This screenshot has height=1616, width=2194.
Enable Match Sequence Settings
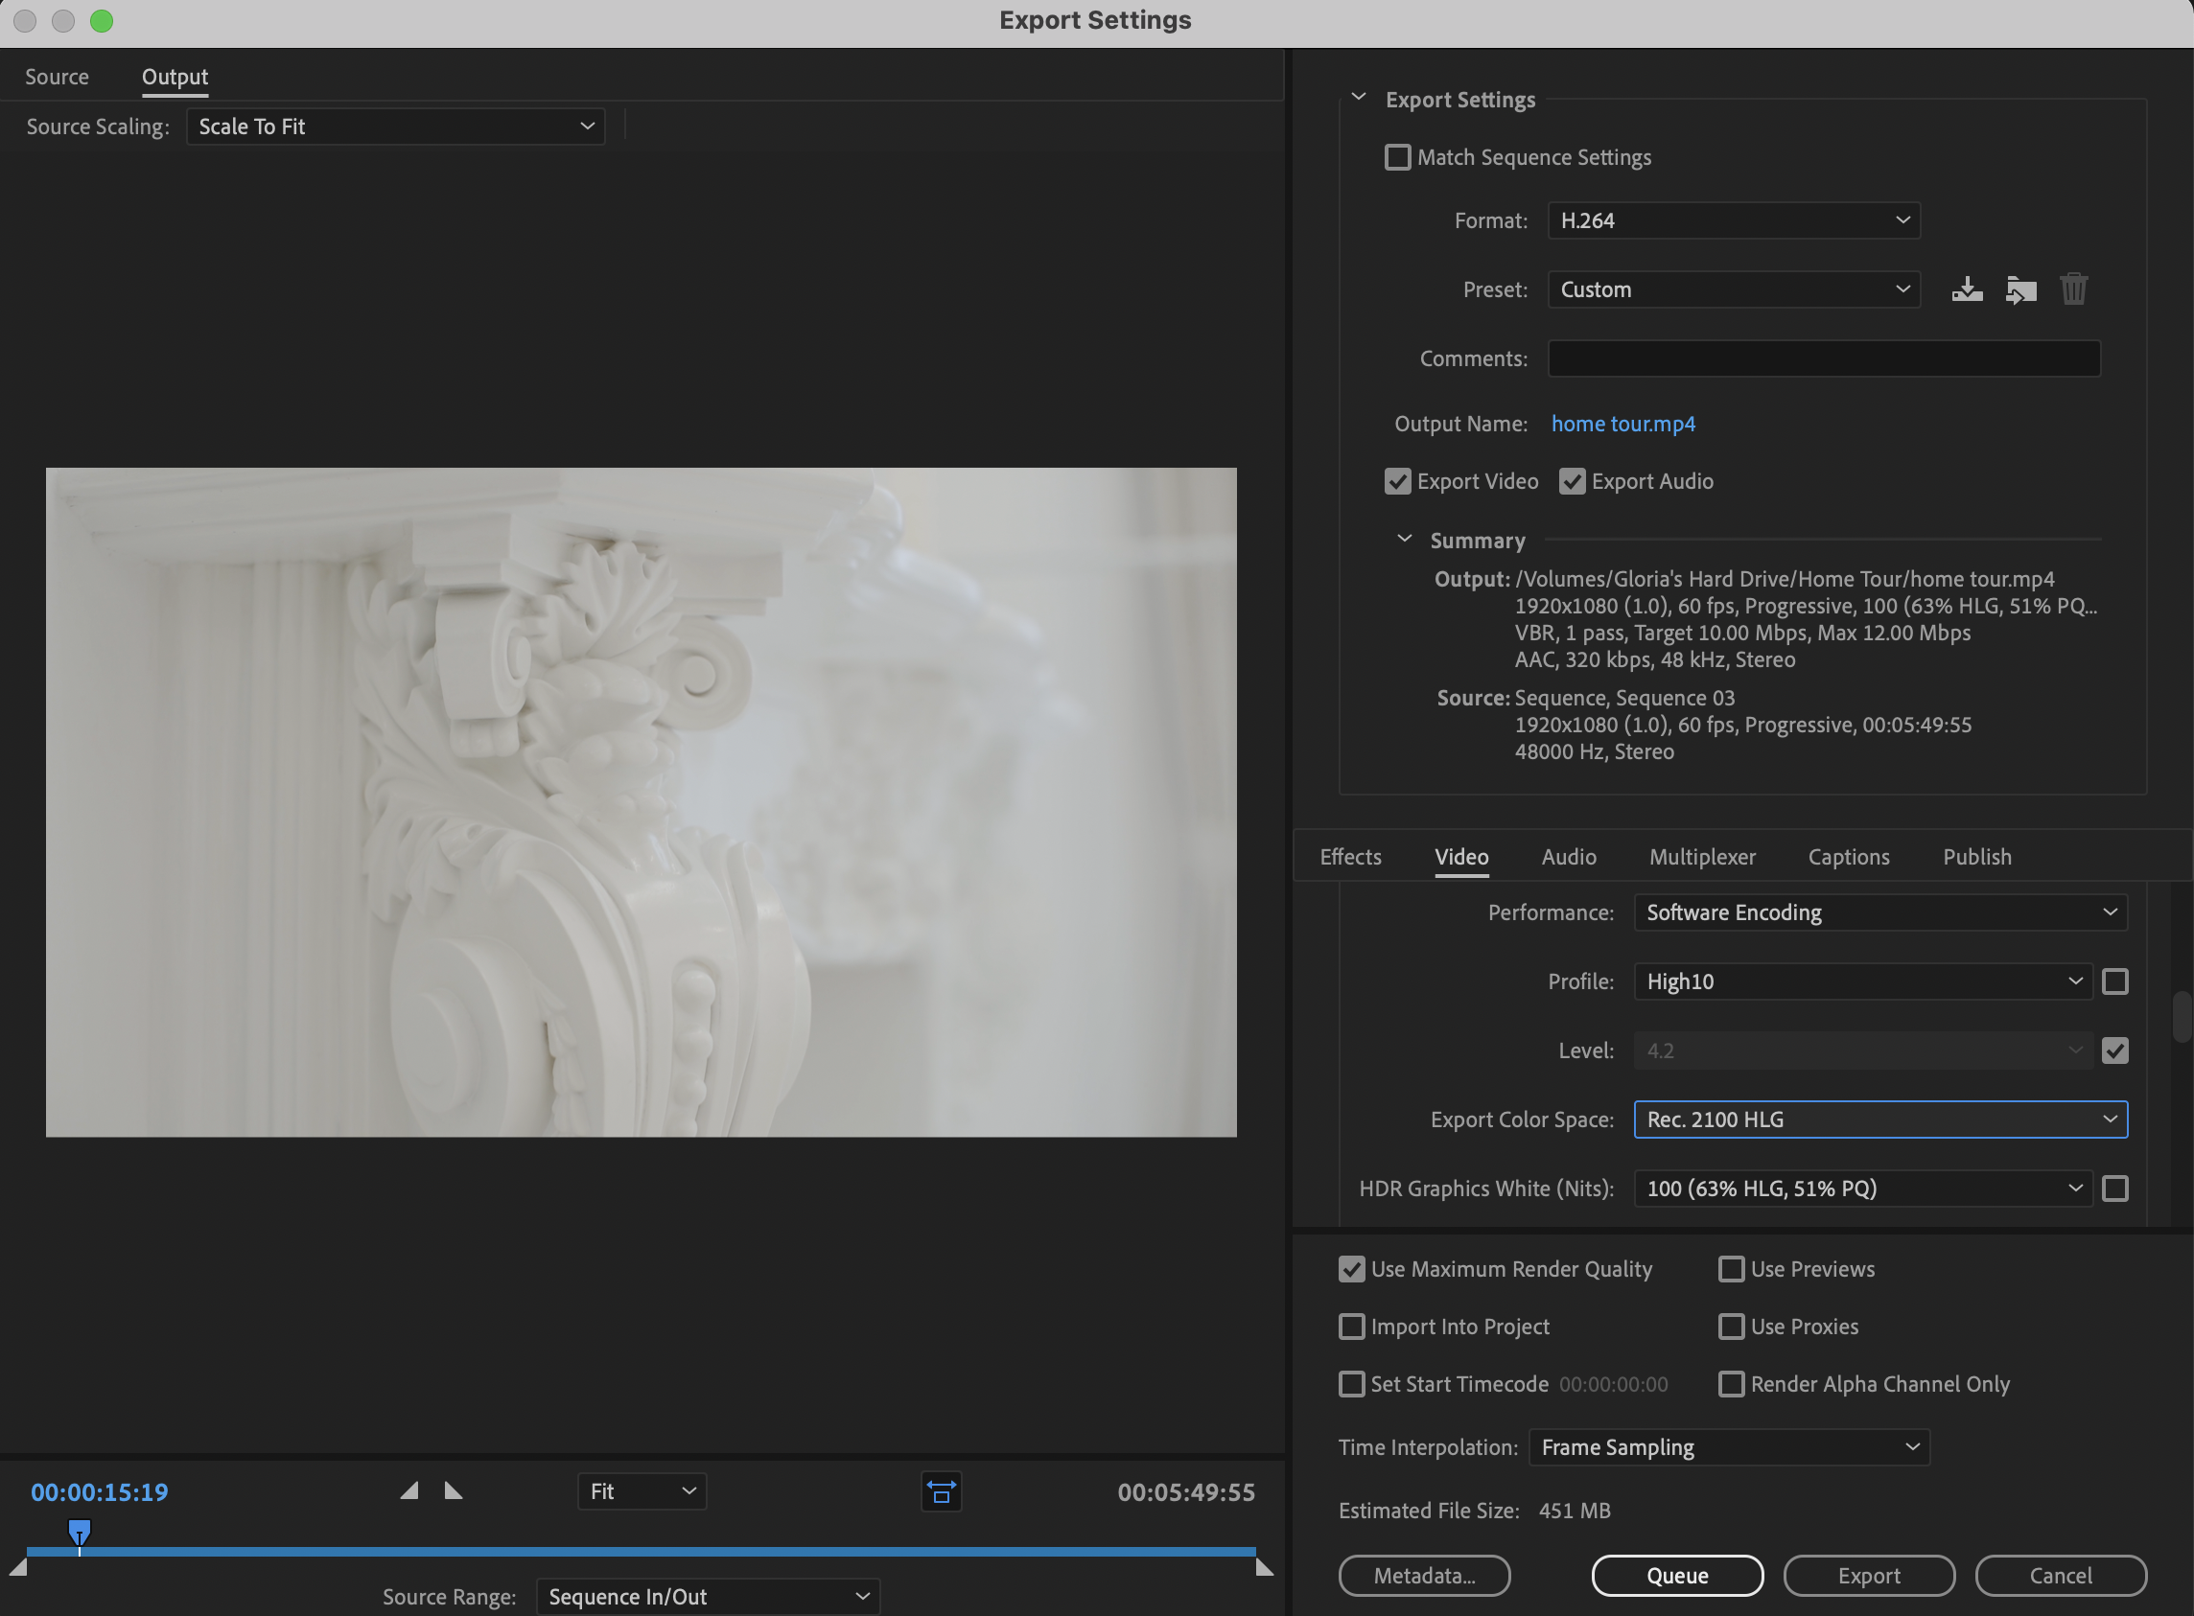click(x=1396, y=156)
